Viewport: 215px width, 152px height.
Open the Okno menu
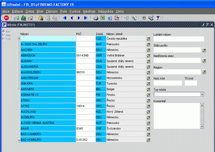(x=120, y=12)
